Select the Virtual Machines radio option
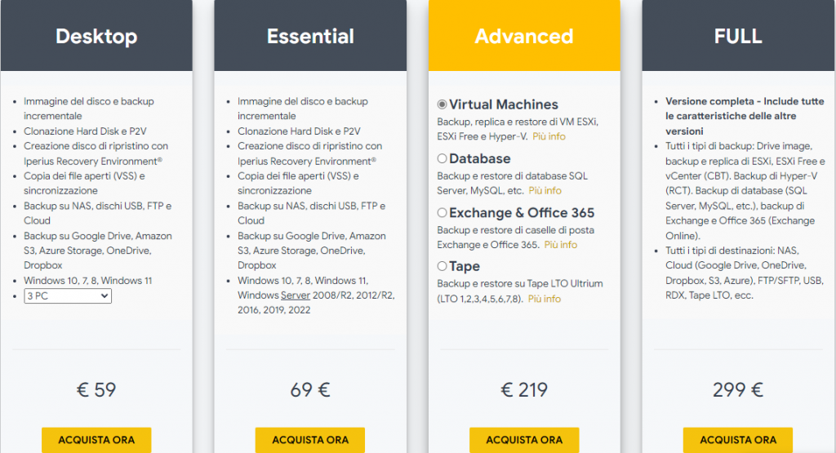 point(442,104)
